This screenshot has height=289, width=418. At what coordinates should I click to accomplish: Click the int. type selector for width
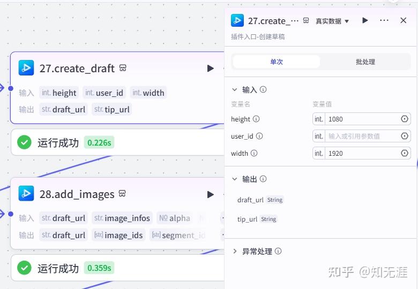(319, 153)
